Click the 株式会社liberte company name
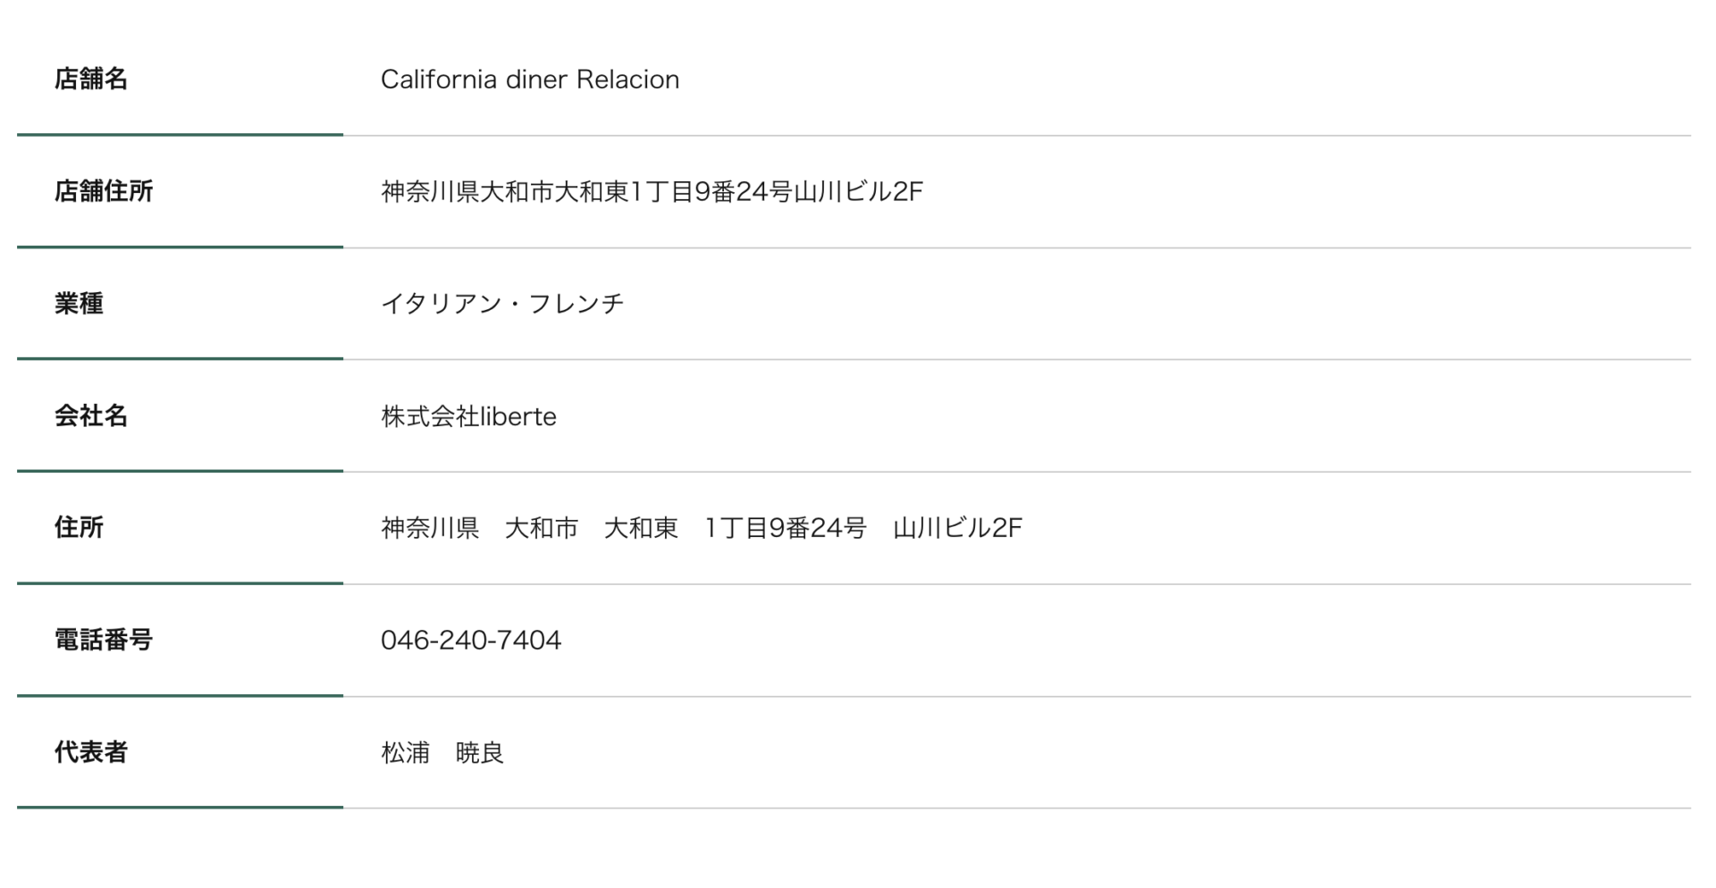The height and width of the screenshot is (888, 1716). coord(468,417)
